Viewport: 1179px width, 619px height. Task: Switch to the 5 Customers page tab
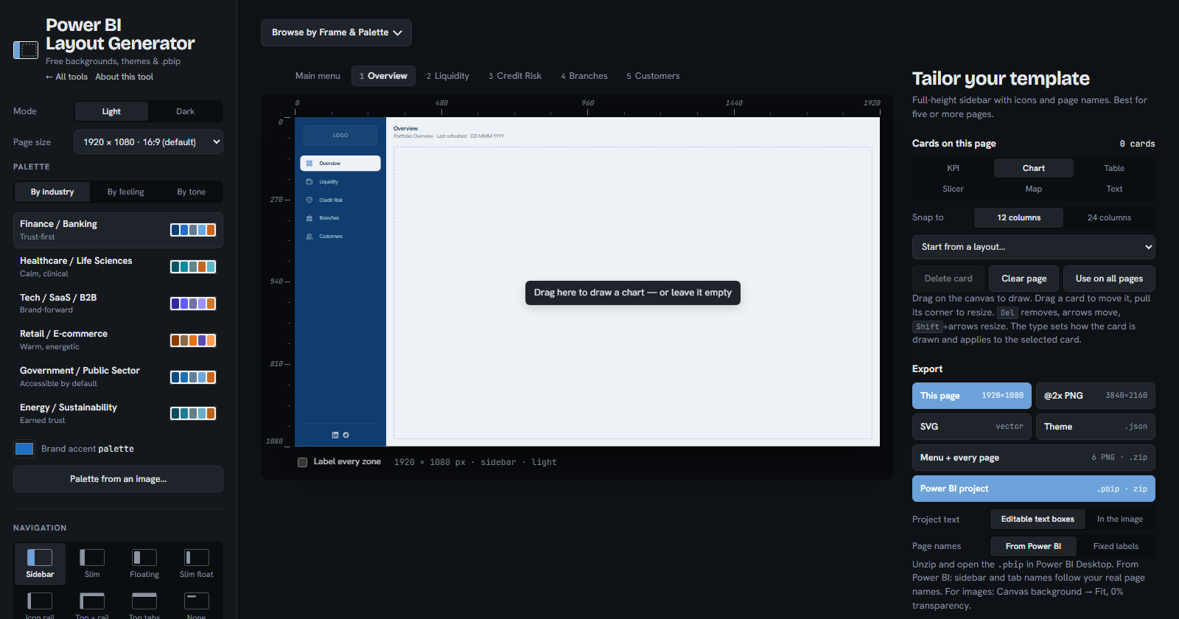(653, 76)
